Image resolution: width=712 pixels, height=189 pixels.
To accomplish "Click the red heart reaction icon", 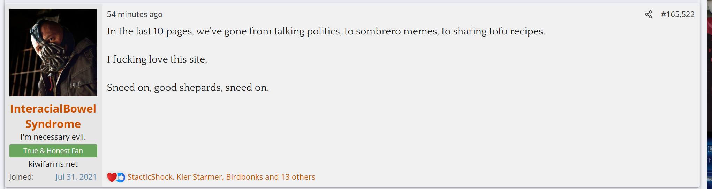I will (x=112, y=177).
